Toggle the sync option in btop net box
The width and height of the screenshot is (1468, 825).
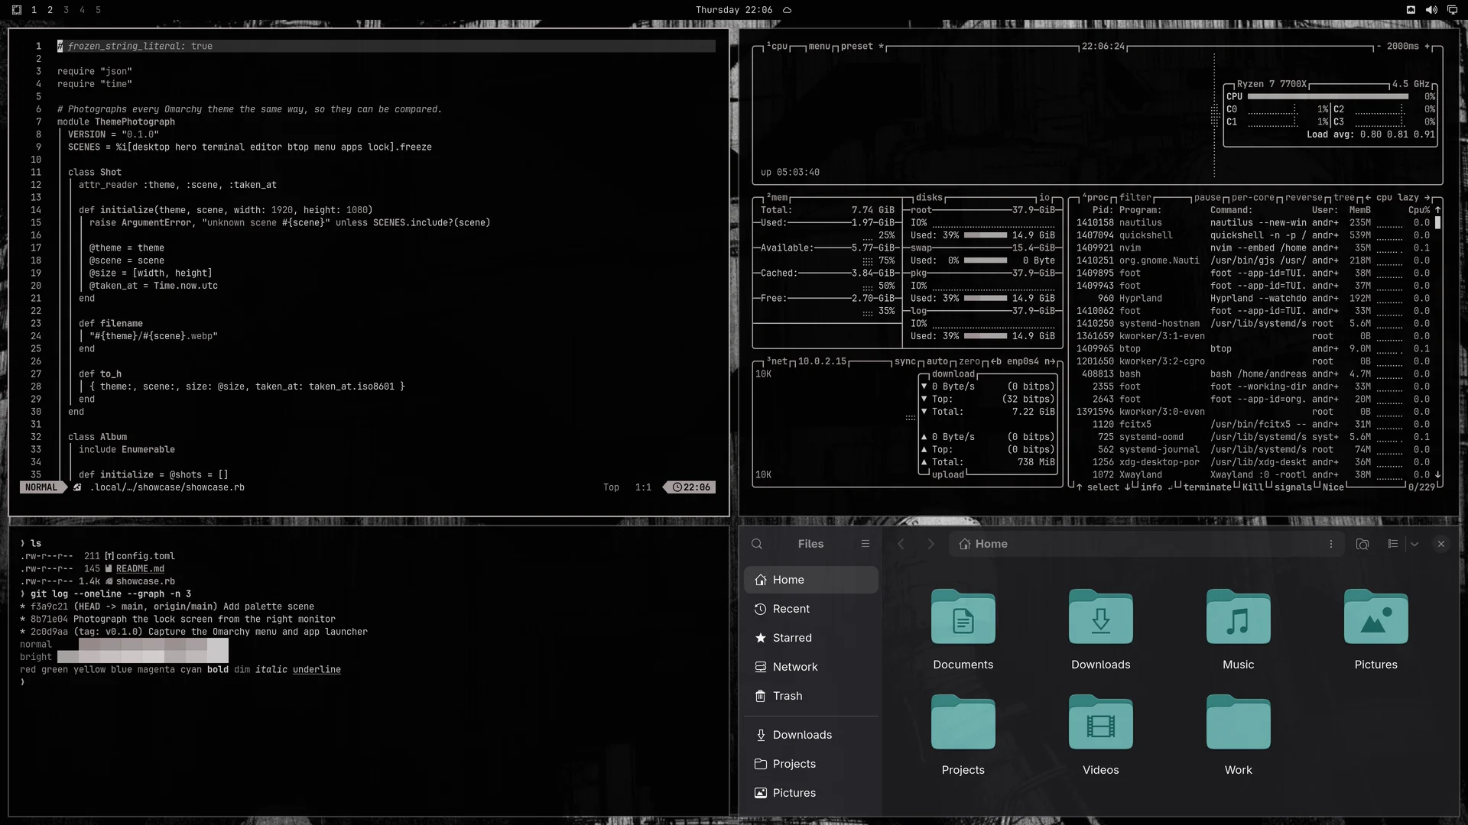905,361
